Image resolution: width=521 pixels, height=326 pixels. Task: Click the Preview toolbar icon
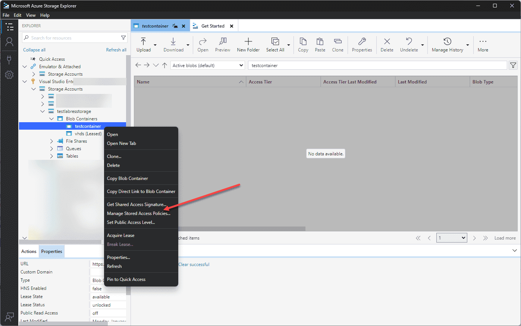pyautogui.click(x=223, y=45)
